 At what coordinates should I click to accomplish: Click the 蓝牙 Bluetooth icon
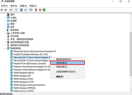click(x=8, y=27)
